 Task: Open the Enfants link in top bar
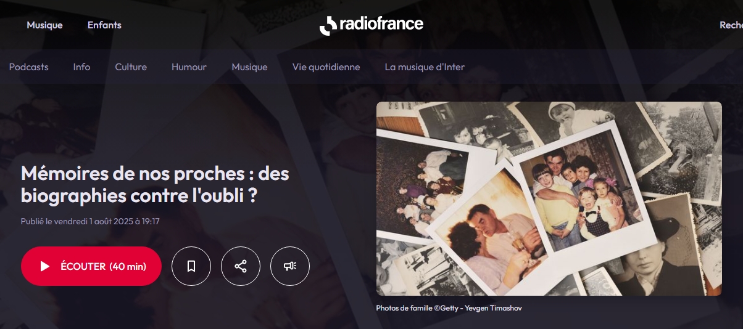pos(104,25)
